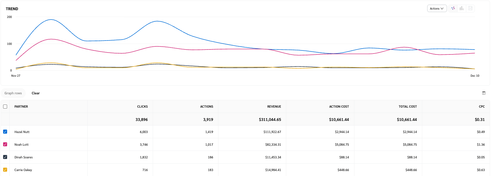Click the Graph rows button
This screenshot has width=491, height=176.
point(13,93)
